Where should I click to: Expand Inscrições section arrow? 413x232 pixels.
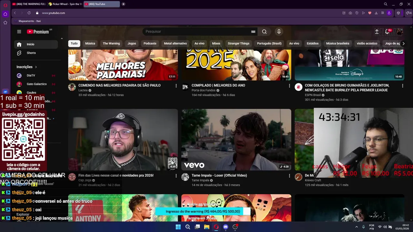point(36,67)
